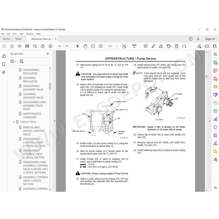The height and width of the screenshot is (219, 219).
Task: Zoom in with the plus circle
Action: [100, 46]
